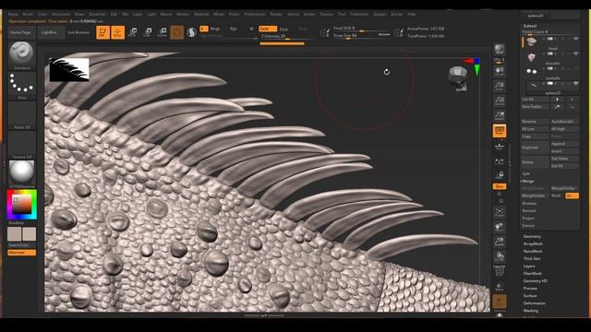Open the Dots stroke picker

(x=22, y=86)
